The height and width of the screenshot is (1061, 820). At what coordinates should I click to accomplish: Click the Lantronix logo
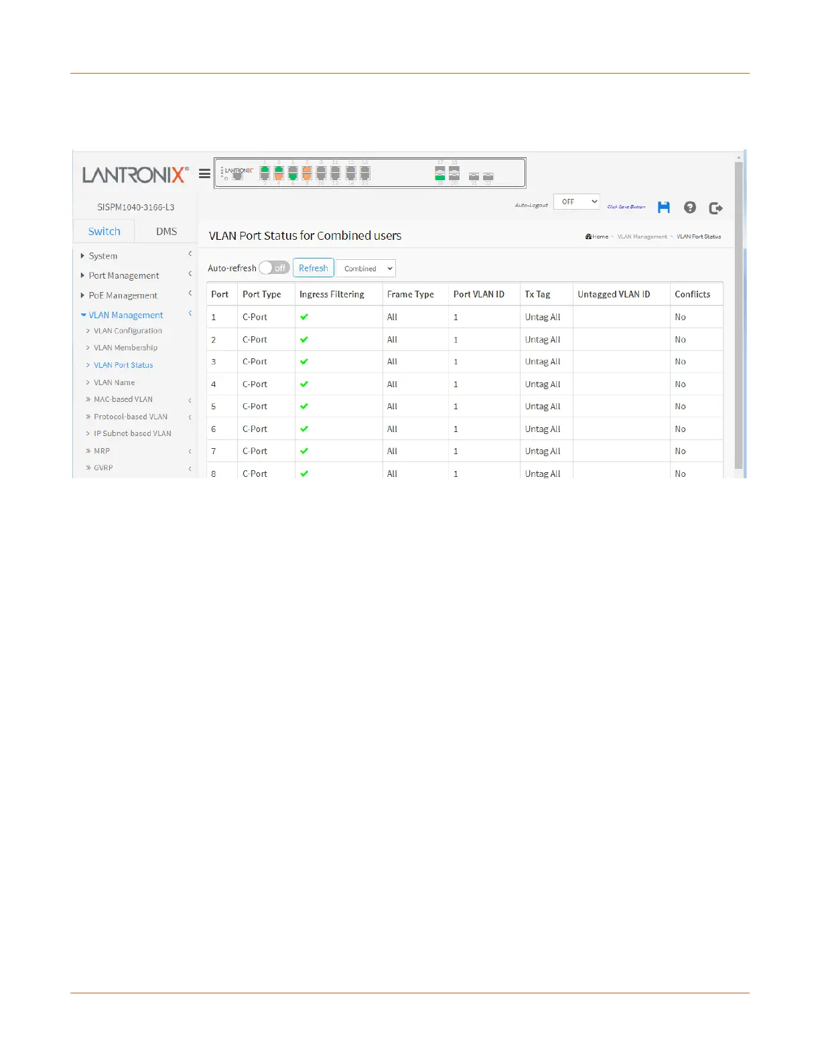(135, 175)
